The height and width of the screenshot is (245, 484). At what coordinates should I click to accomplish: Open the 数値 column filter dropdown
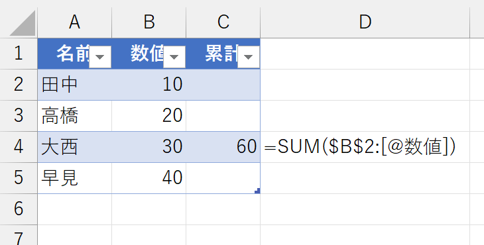[x=174, y=57]
